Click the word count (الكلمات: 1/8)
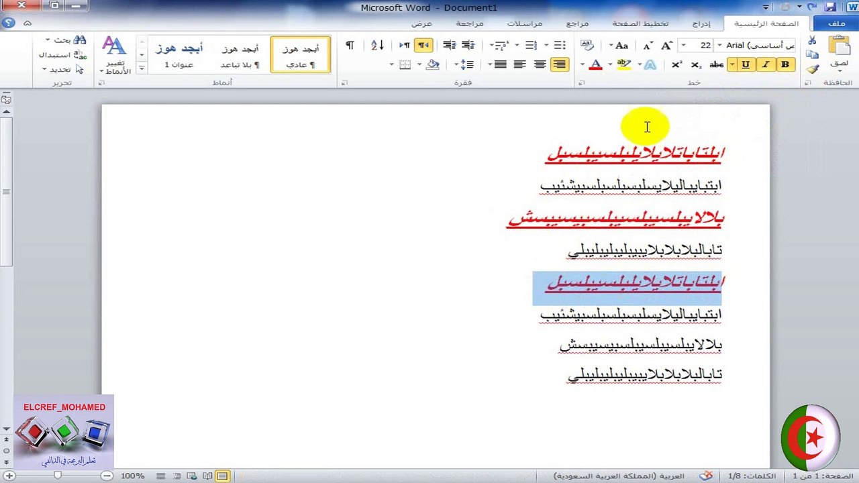The height and width of the screenshot is (483, 859). pyautogui.click(x=752, y=476)
